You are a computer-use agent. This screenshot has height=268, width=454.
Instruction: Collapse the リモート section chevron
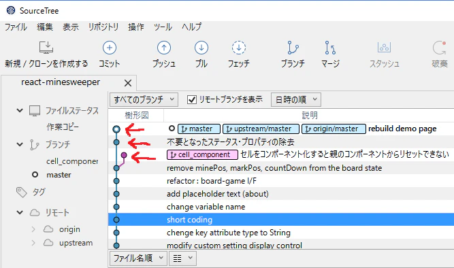20,212
